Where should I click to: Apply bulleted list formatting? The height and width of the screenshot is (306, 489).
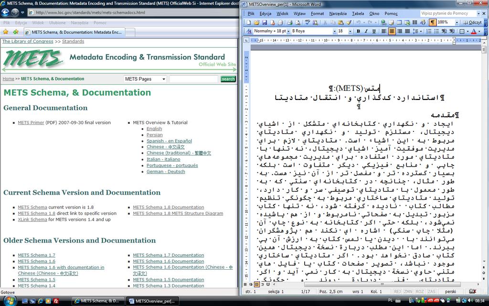pos(436,31)
